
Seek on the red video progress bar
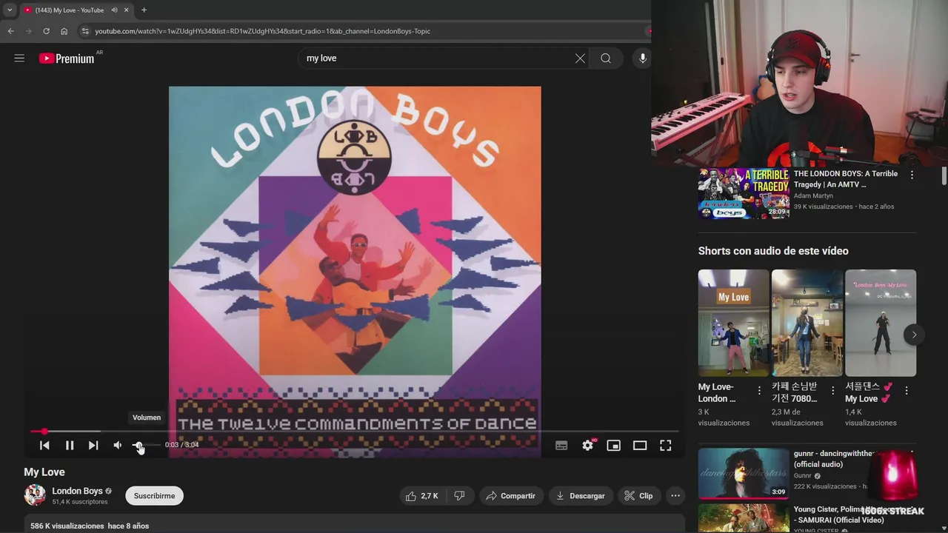click(x=354, y=431)
